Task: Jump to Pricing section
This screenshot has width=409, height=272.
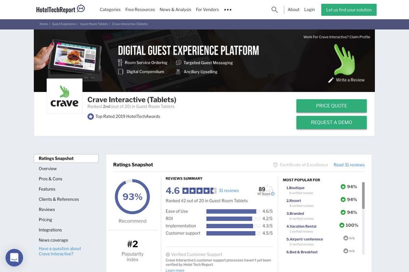Action: [x=45, y=220]
